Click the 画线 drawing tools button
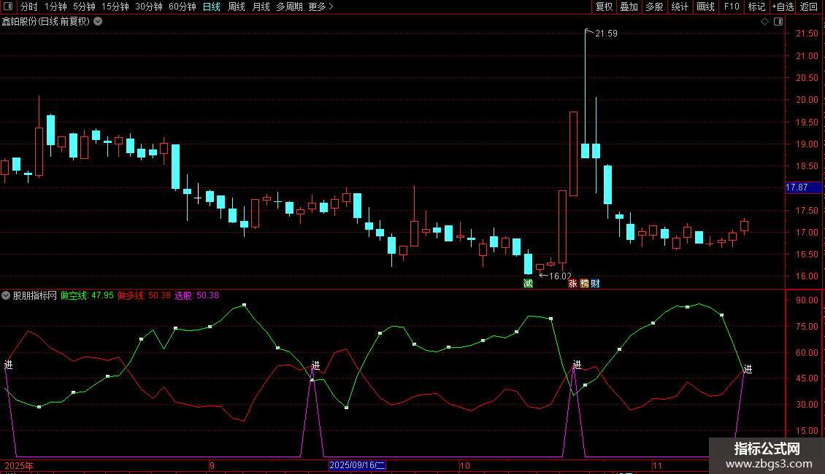Screen dimensions: 825x474 (x=705, y=7)
